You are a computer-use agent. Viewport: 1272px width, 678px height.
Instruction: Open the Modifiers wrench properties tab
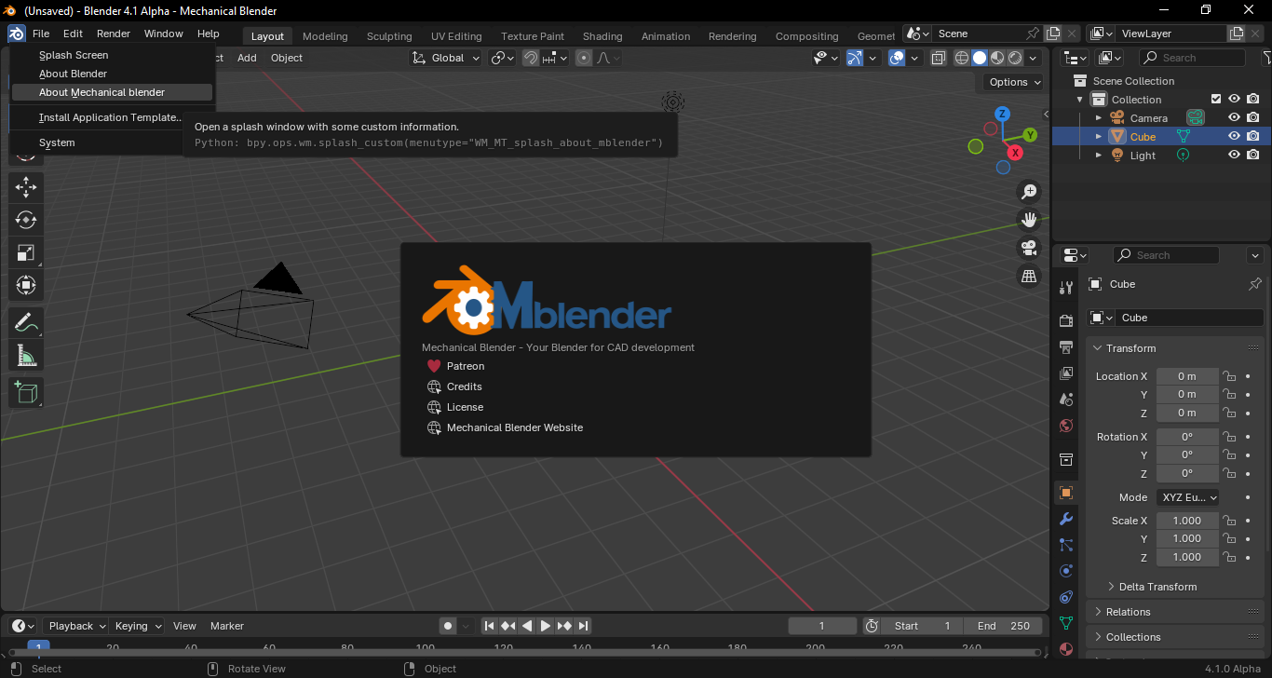pos(1066,519)
